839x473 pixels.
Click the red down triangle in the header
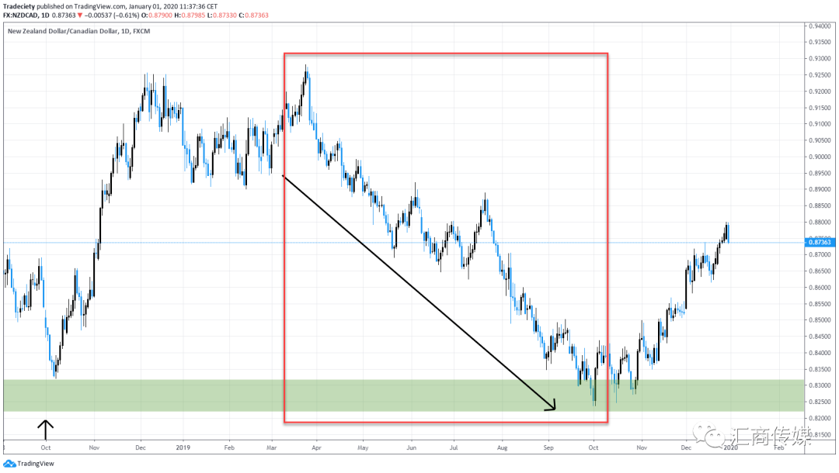tap(80, 16)
